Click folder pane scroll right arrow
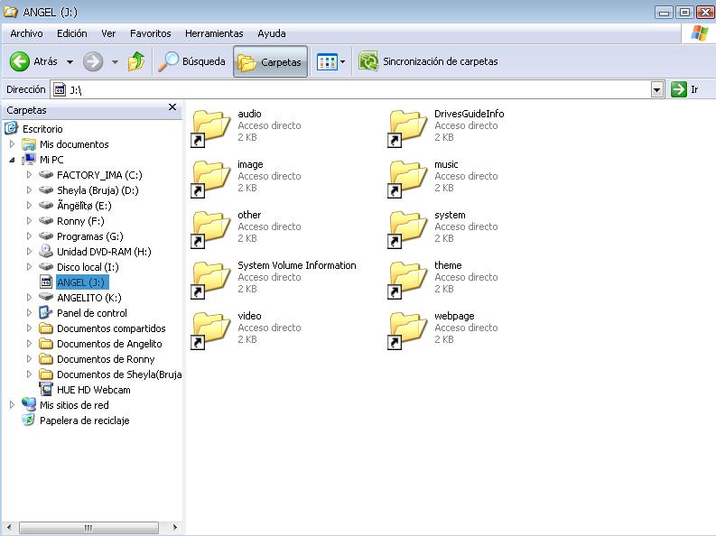716x536 pixels. [x=174, y=528]
